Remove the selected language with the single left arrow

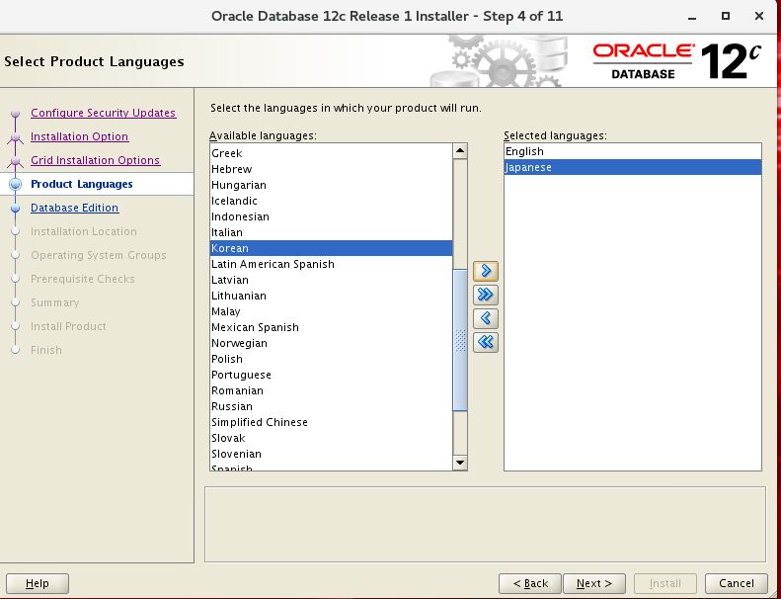click(486, 318)
